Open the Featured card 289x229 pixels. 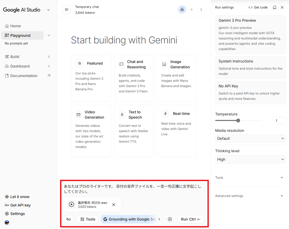(91, 78)
